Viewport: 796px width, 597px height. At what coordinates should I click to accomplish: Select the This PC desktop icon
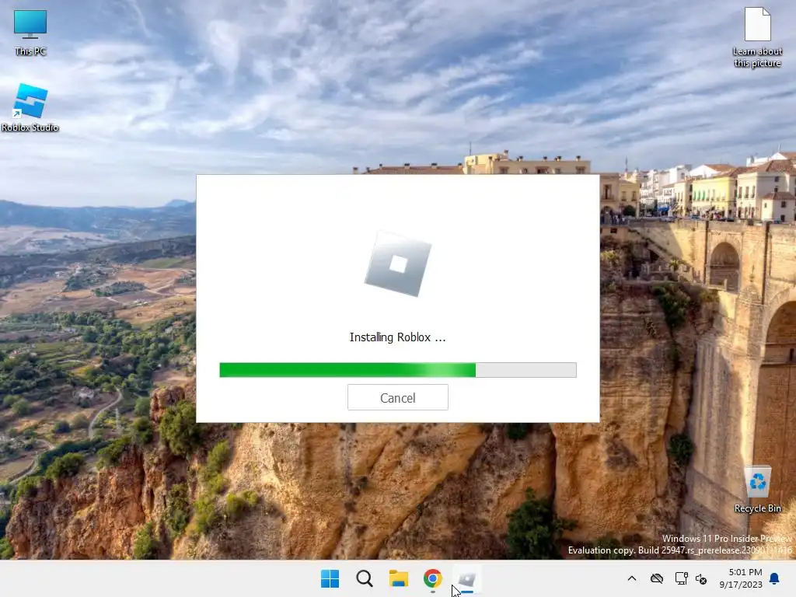(30, 33)
